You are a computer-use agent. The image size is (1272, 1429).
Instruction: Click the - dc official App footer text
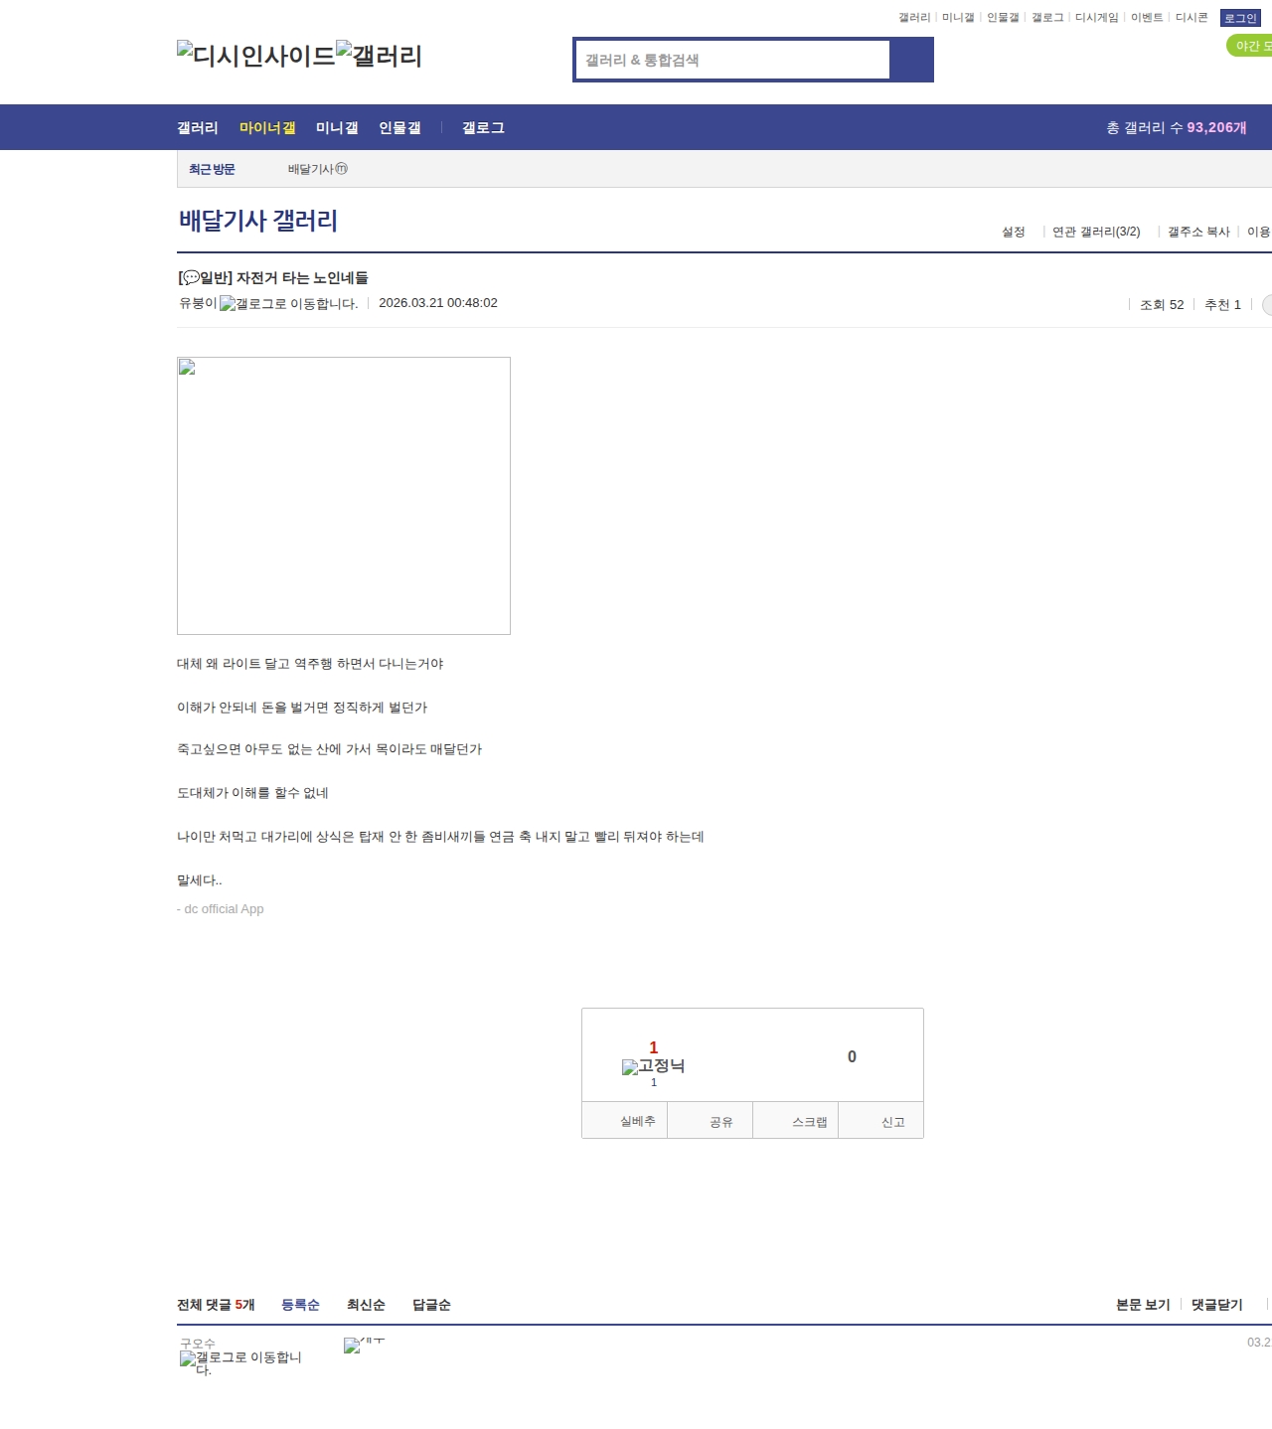pos(221,908)
